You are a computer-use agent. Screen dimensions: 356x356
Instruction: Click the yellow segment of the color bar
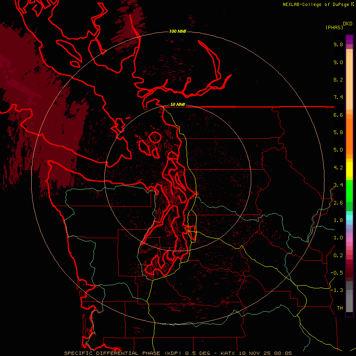point(349,169)
